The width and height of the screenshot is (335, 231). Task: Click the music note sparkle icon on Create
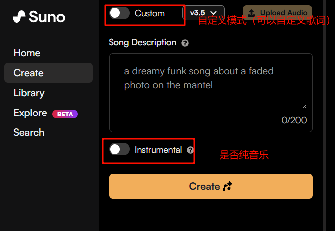pyautogui.click(x=227, y=186)
